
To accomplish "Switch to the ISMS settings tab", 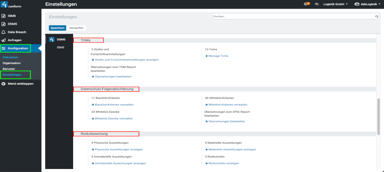I will click(x=60, y=47).
